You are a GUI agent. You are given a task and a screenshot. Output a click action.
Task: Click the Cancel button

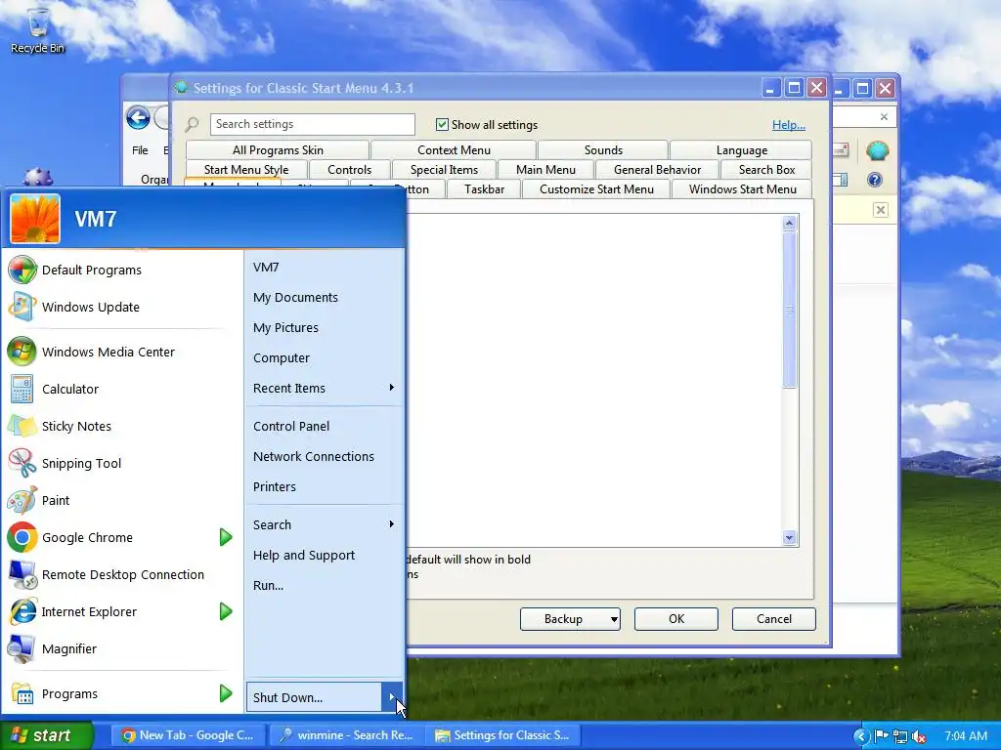pyautogui.click(x=774, y=618)
